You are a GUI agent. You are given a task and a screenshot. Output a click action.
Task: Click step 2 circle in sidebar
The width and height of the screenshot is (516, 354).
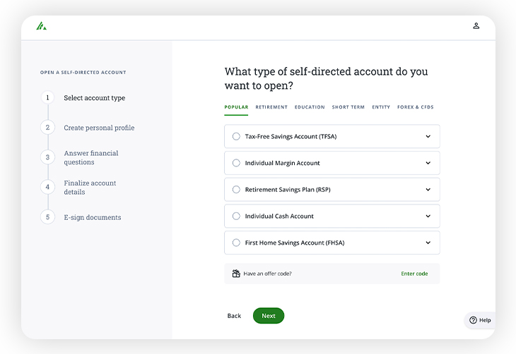click(x=48, y=128)
